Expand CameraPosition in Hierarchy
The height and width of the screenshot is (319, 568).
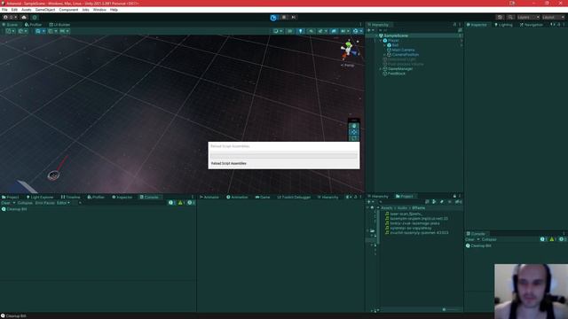click(384, 55)
